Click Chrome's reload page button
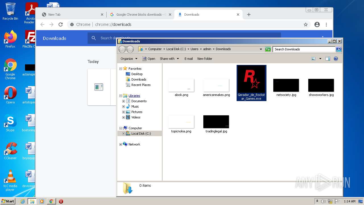Image resolution: width=364 pixels, height=205 pixels. (x=61, y=24)
